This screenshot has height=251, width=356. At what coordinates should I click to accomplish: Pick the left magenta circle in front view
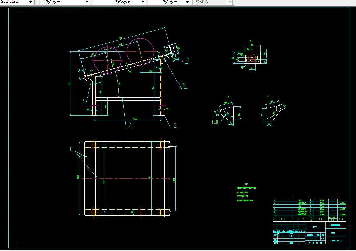(107, 61)
